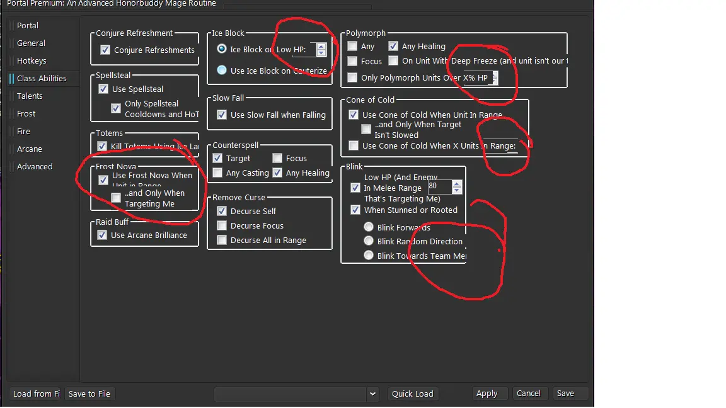
Task: Click the Blink HP field showing 80
Action: pyautogui.click(x=439, y=186)
